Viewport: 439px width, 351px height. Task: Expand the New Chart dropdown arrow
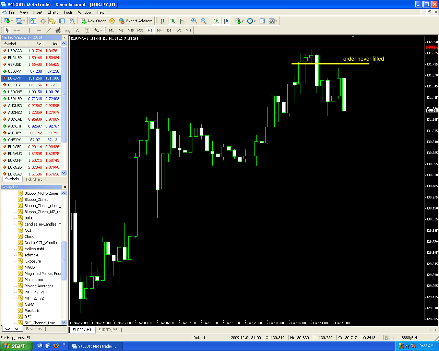12,21
